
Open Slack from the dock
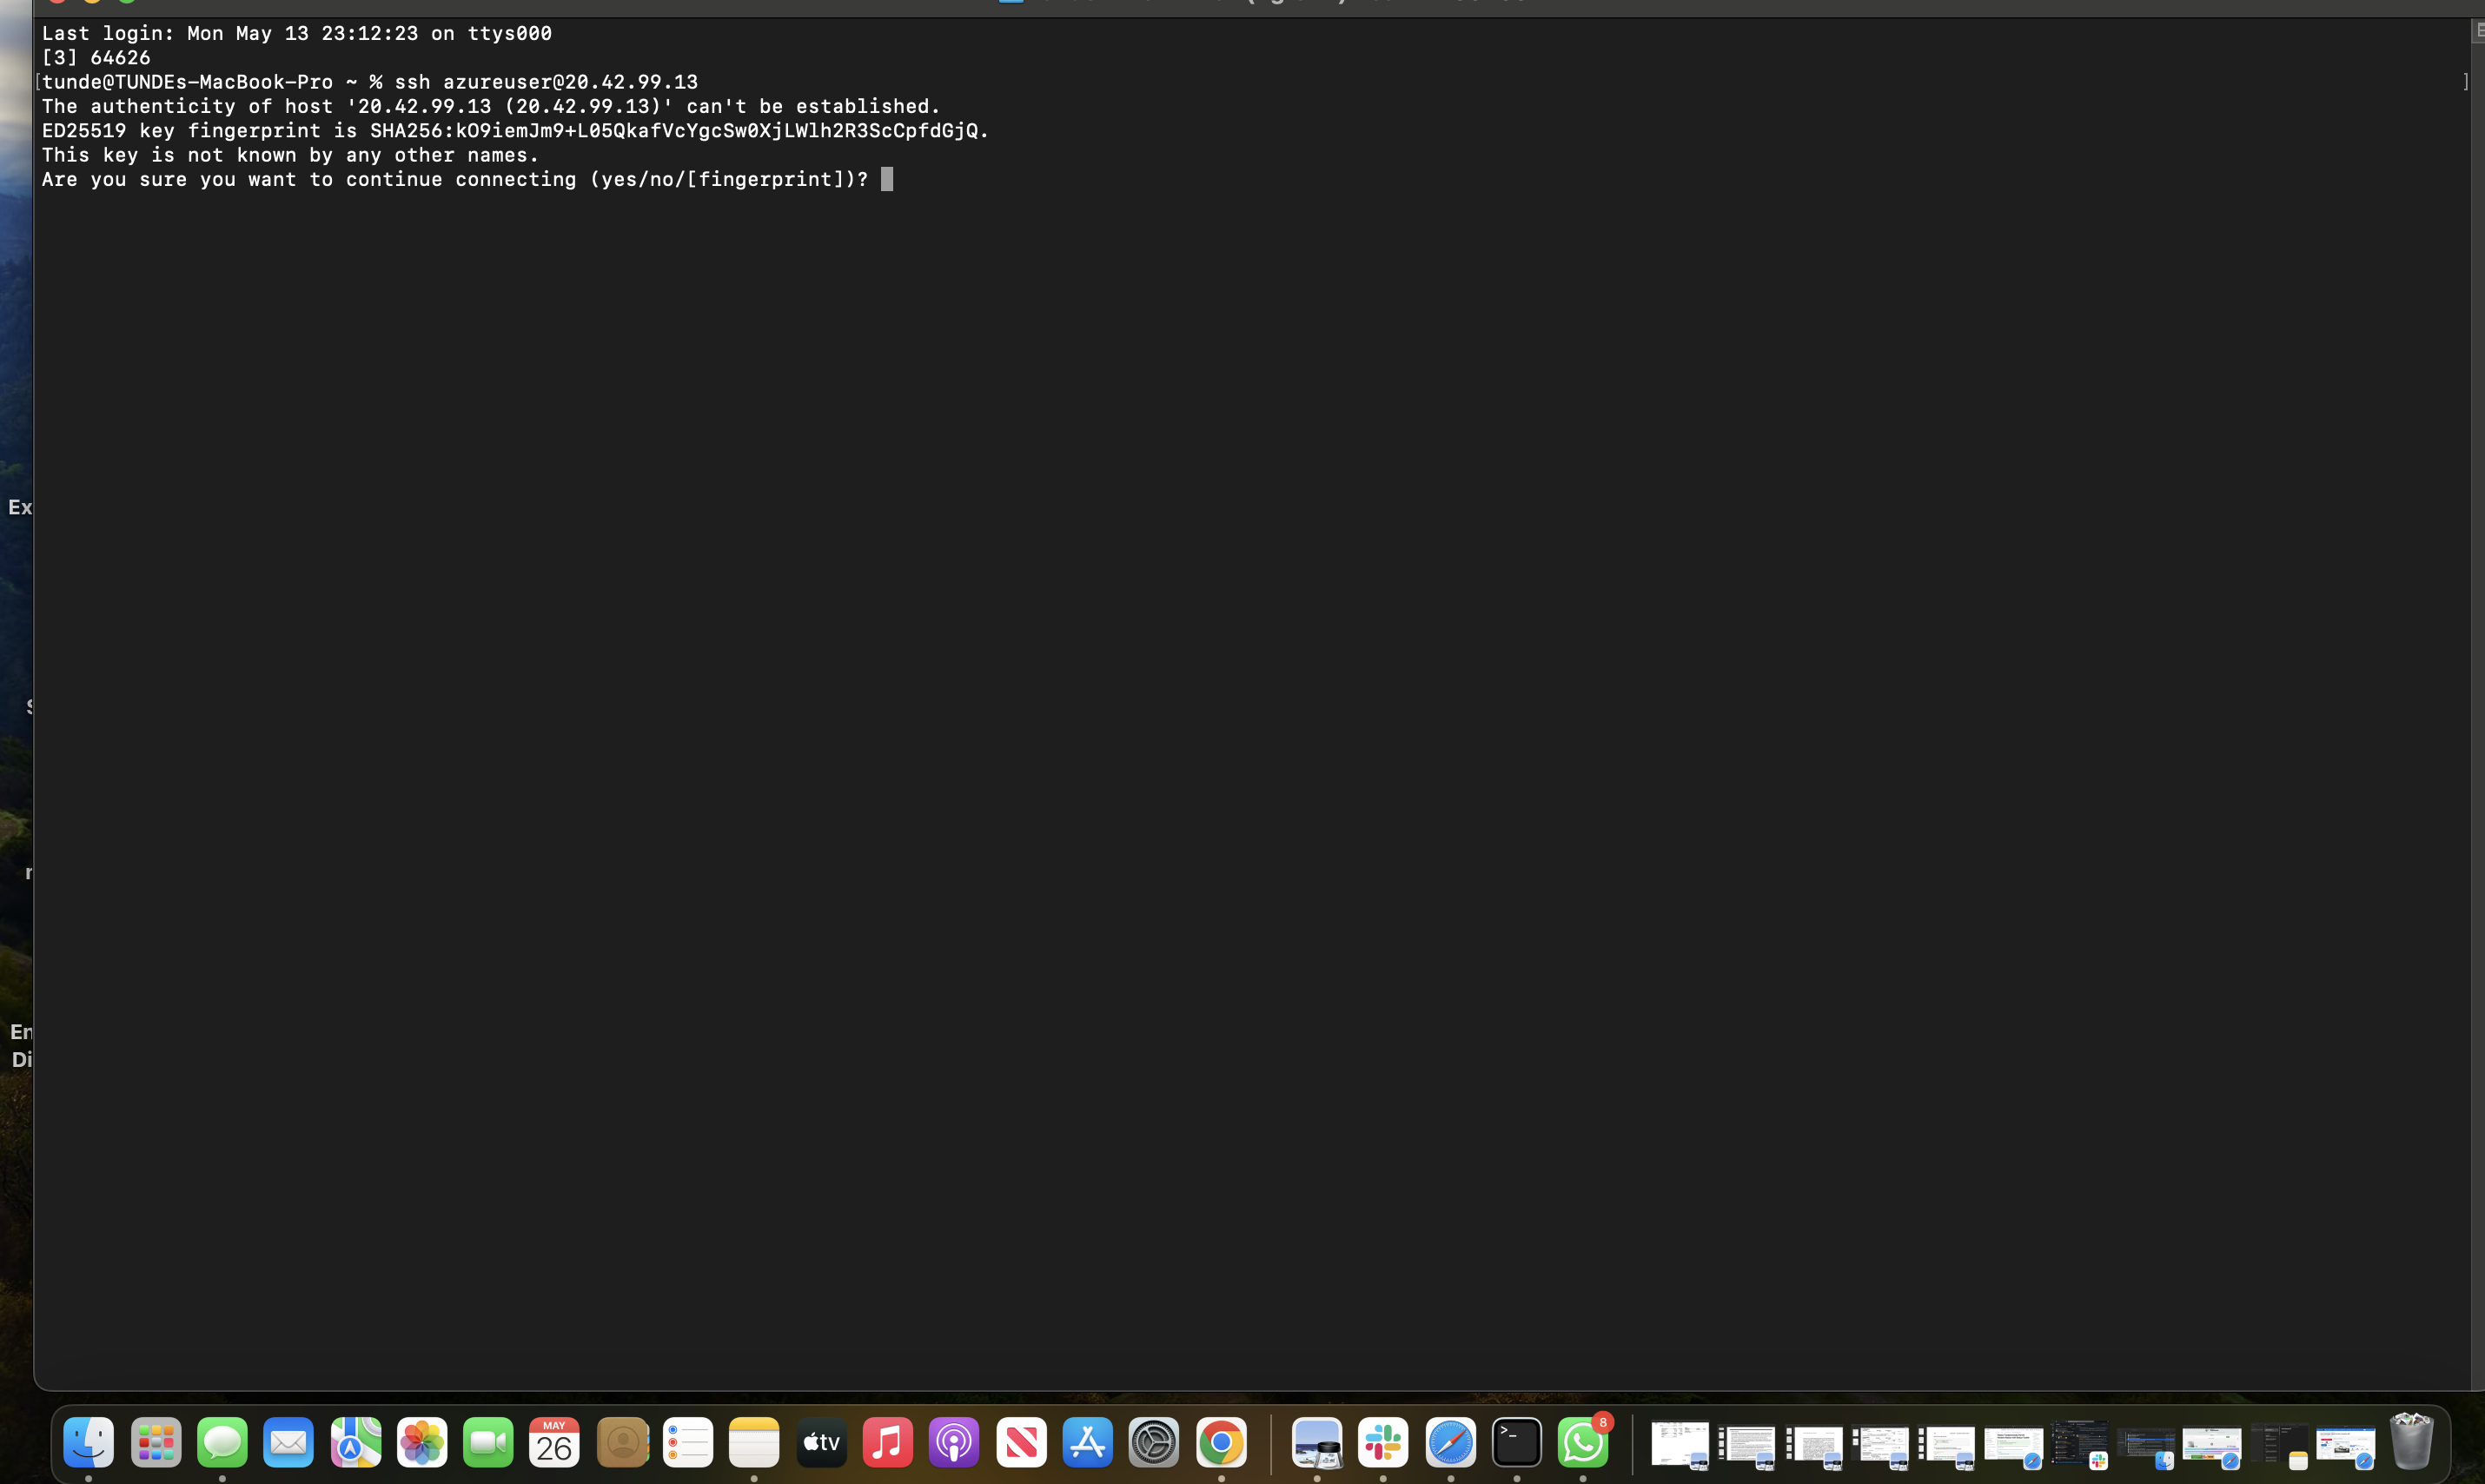(x=1383, y=1442)
